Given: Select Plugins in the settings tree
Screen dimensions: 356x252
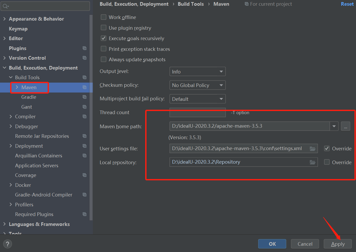Looking at the screenshot, I should (17, 48).
